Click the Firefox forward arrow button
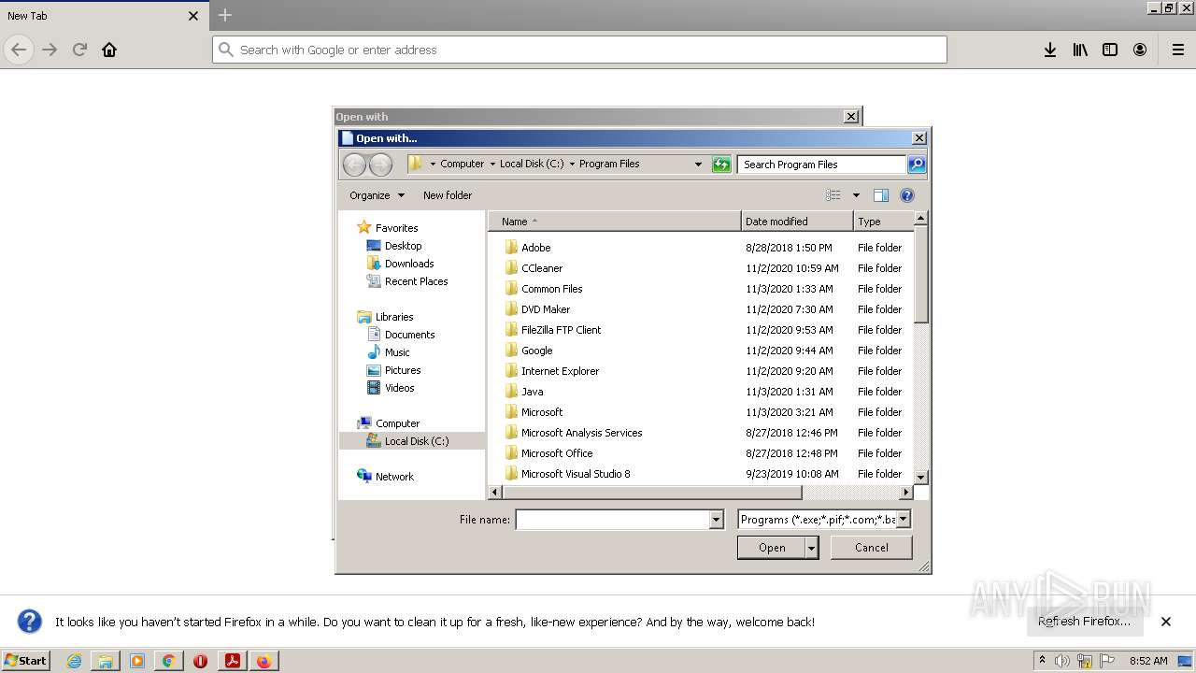1196x673 pixels. tap(50, 50)
